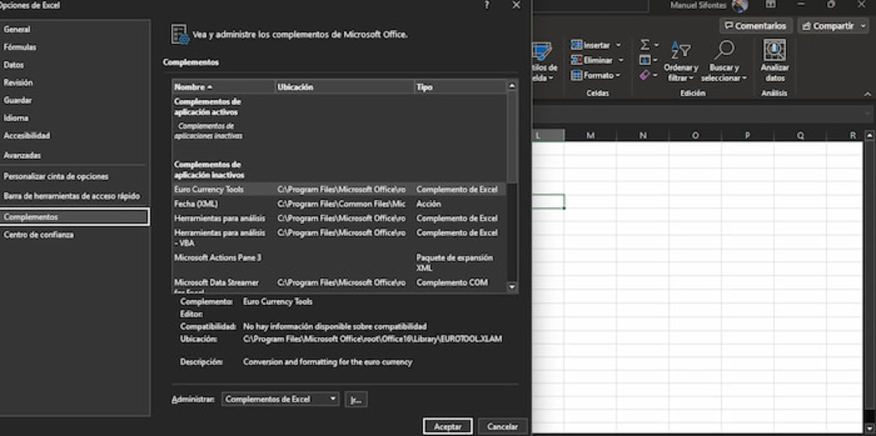The height and width of the screenshot is (436, 876).
Task: Sort add-ins by Nombre column
Action: 223,87
